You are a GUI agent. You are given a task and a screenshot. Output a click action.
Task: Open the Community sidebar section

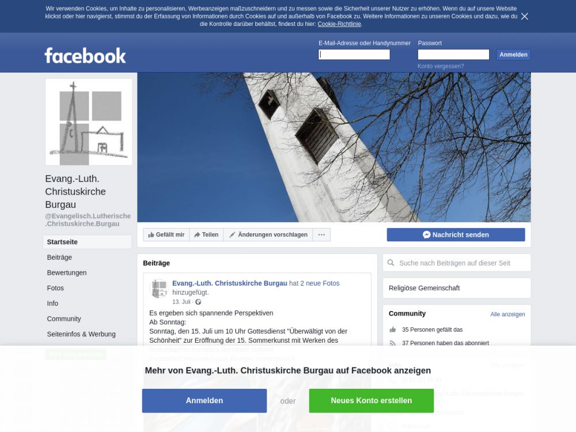pyautogui.click(x=64, y=319)
